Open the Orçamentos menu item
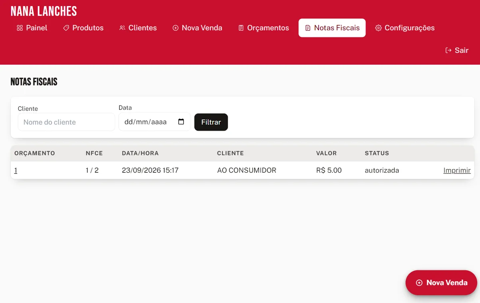 [264, 28]
